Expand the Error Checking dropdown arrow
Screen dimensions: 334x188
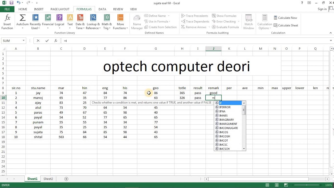238,21
